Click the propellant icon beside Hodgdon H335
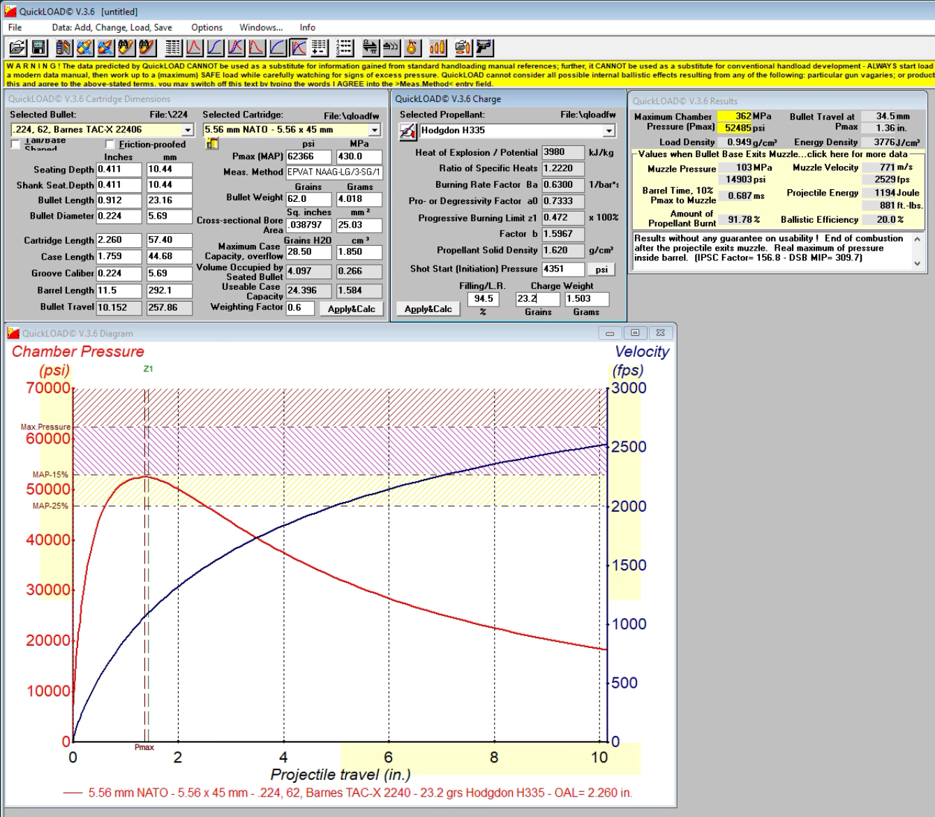The width and height of the screenshot is (935, 817). pyautogui.click(x=407, y=131)
